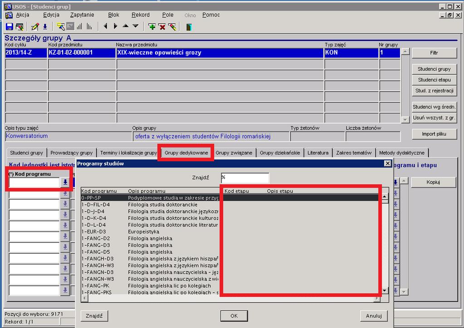
Task: Click the green plus insert record icon
Action: [x=152, y=27]
